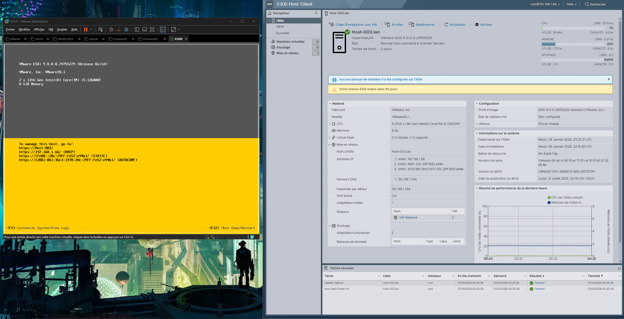Enter full screen mode in Workstation
The image size is (624, 319).
coord(152,29)
